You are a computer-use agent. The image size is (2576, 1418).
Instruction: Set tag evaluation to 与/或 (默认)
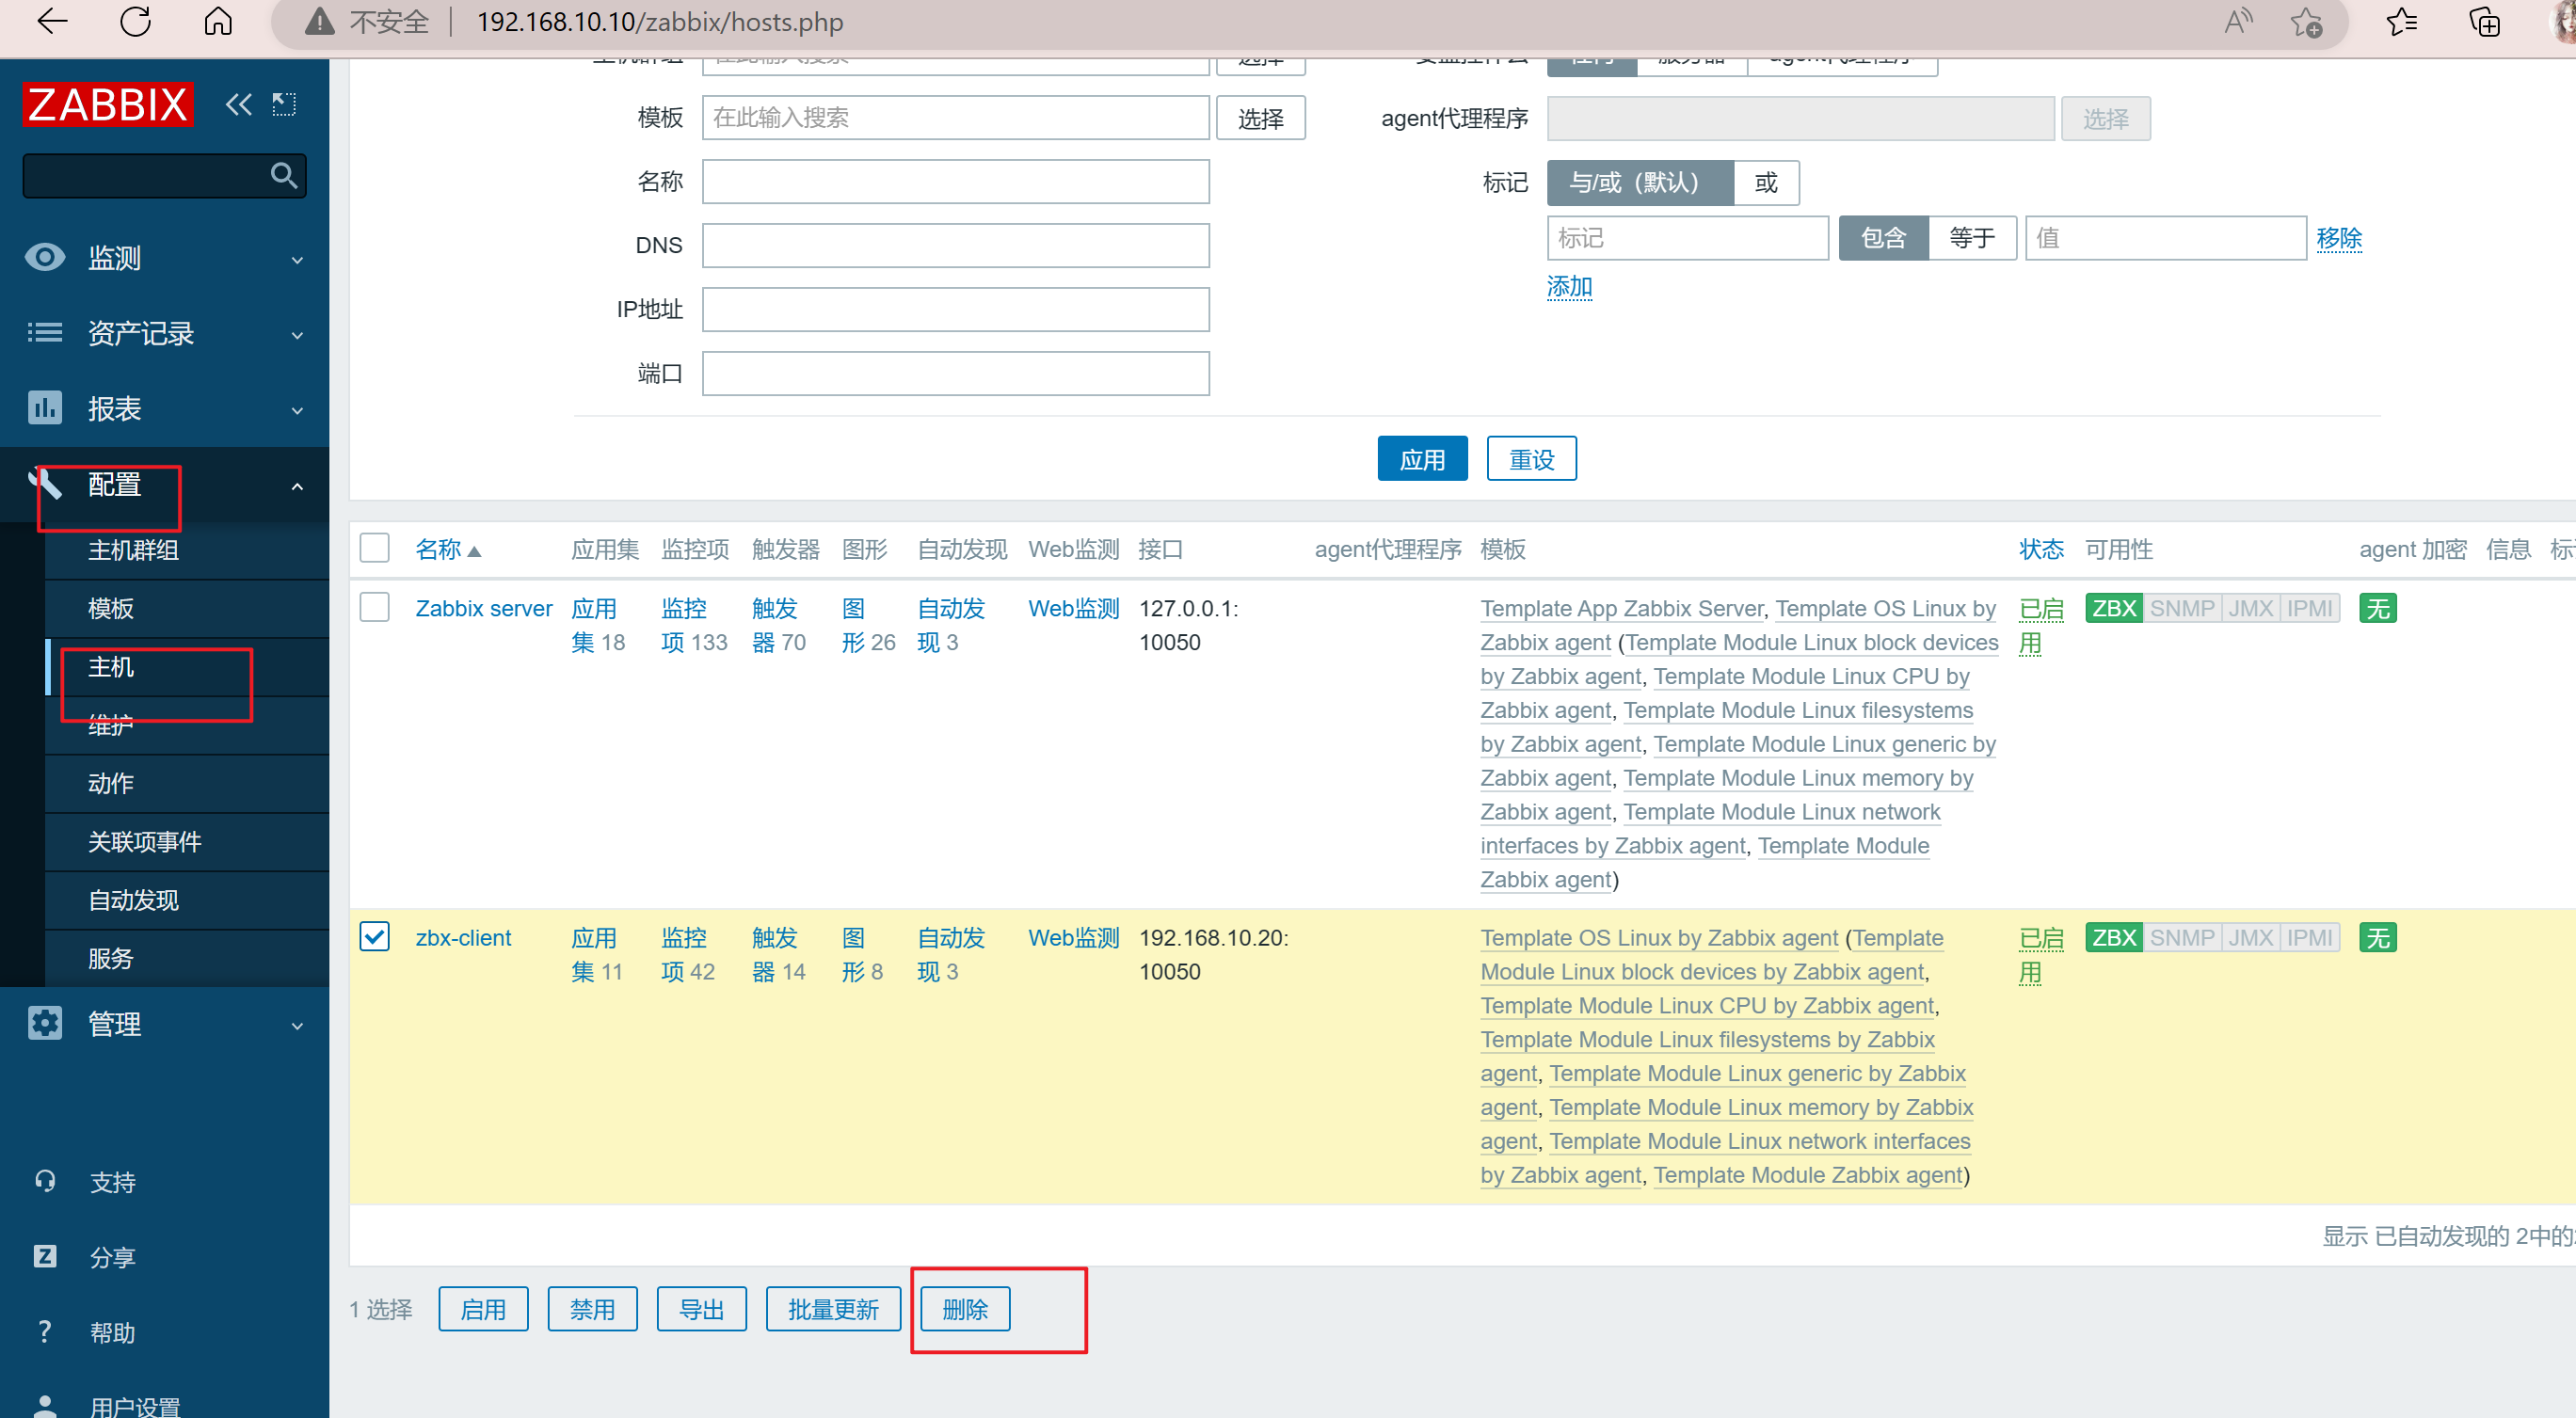[x=1640, y=183]
